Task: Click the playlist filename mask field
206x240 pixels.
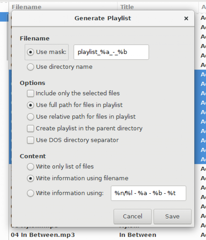Action: pyautogui.click(x=111, y=52)
